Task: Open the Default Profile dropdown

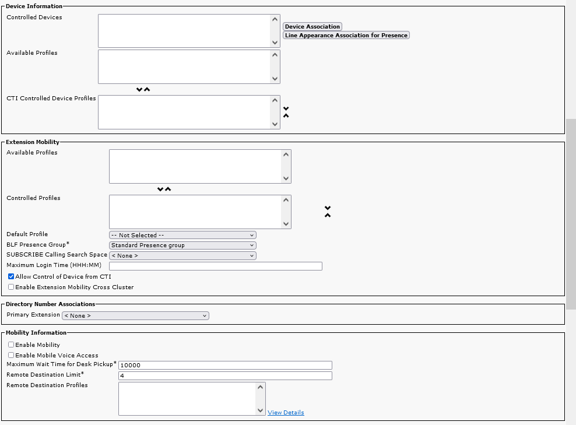Action: pos(182,236)
